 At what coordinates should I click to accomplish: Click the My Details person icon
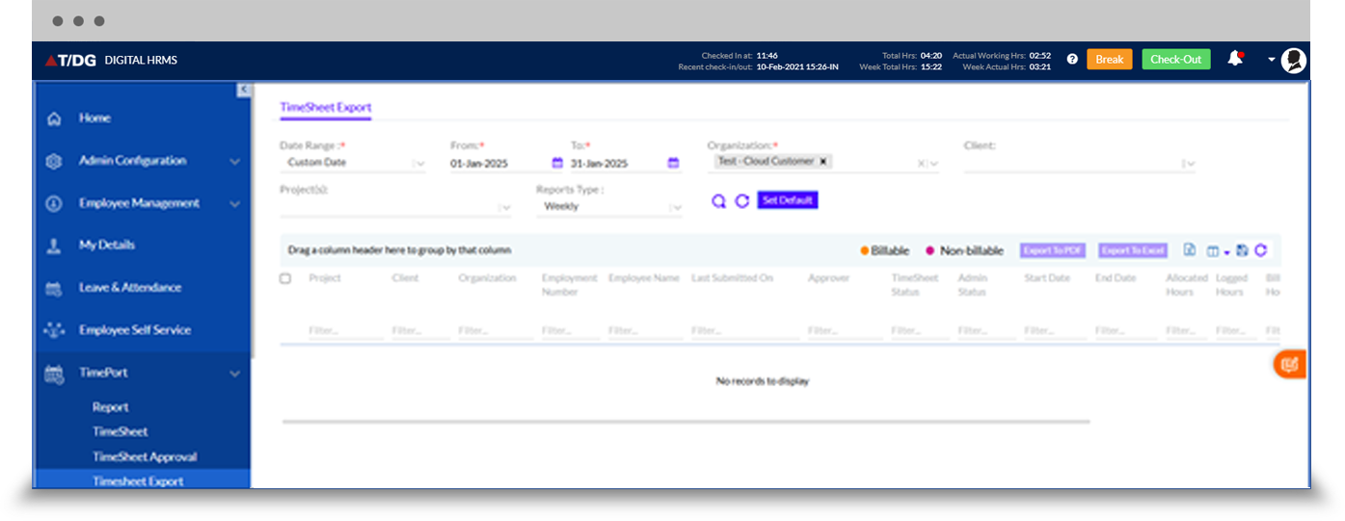(x=54, y=246)
